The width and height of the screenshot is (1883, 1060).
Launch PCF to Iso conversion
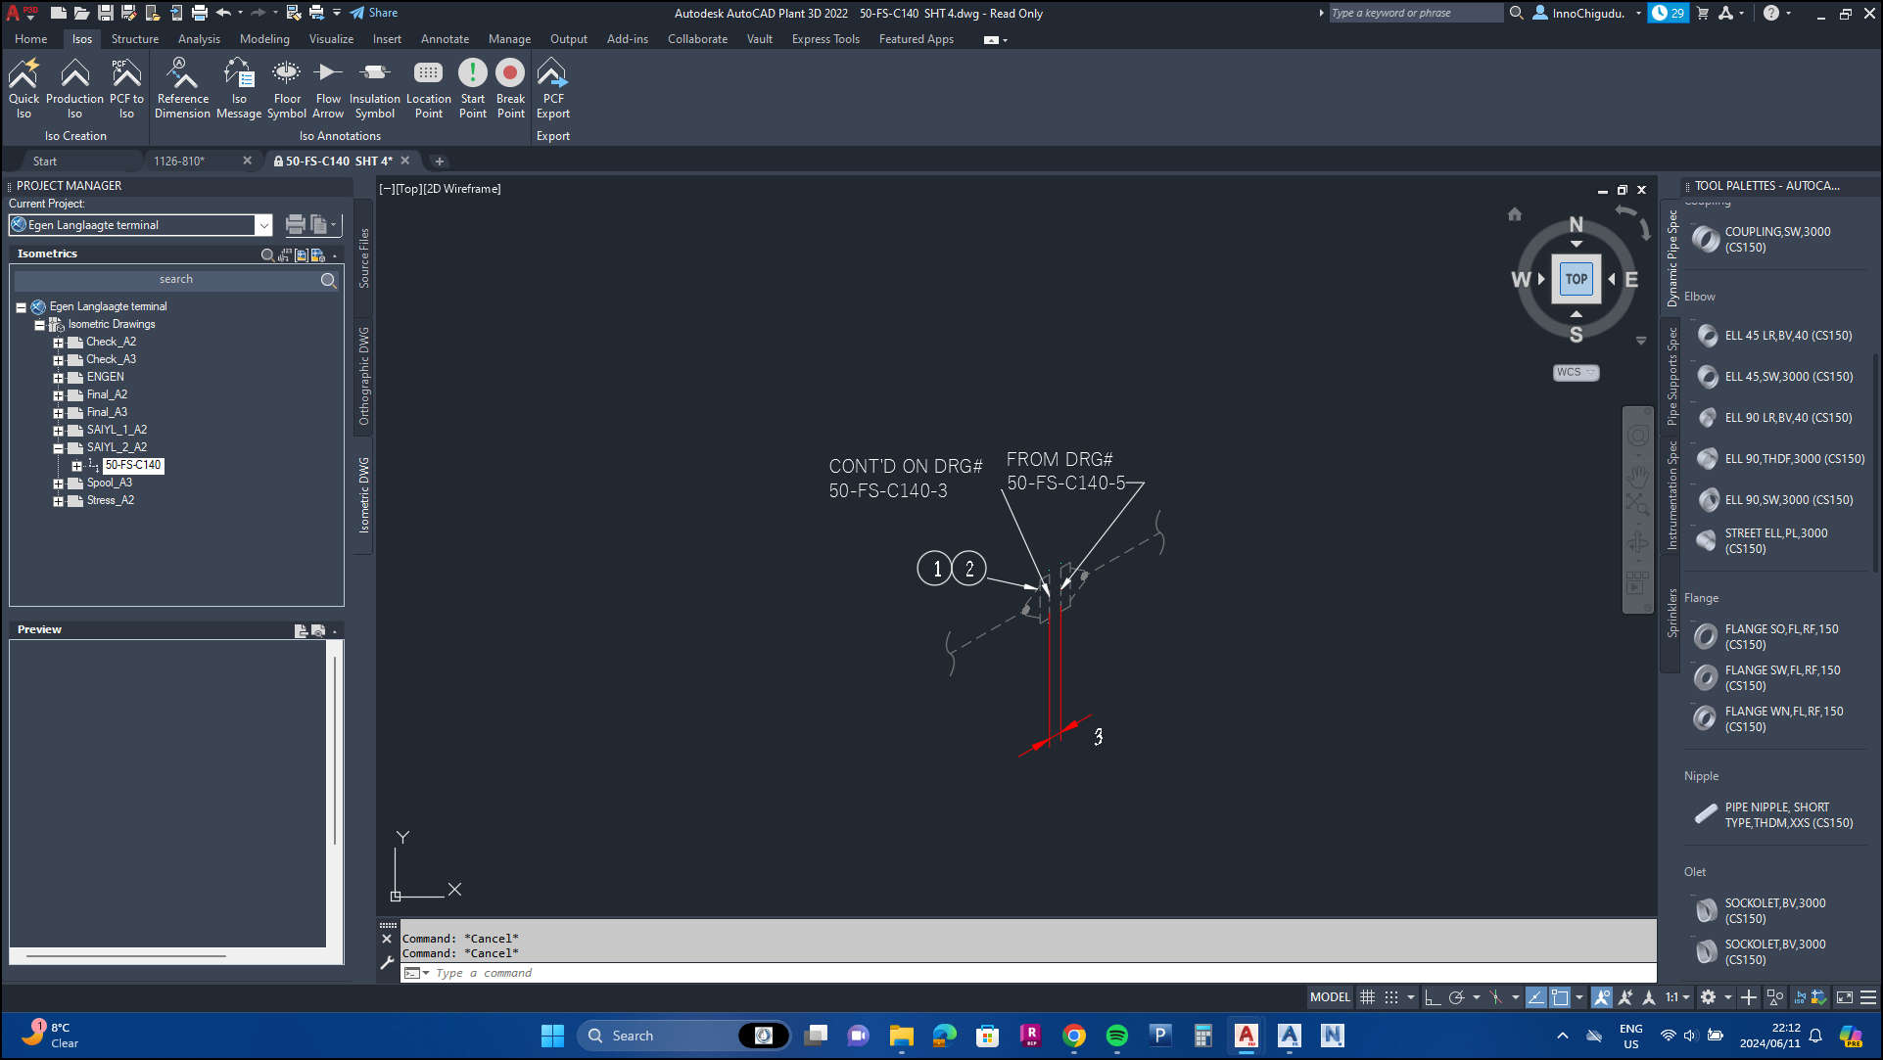pyautogui.click(x=125, y=87)
